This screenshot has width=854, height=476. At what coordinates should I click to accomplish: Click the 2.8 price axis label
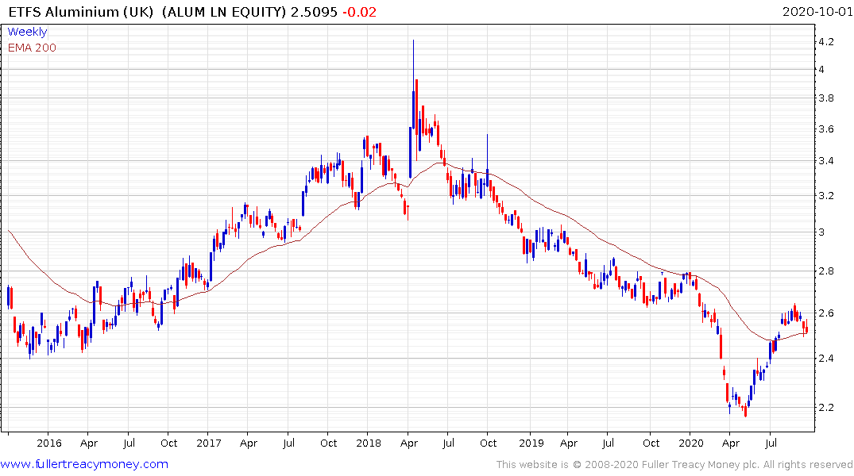pos(825,271)
